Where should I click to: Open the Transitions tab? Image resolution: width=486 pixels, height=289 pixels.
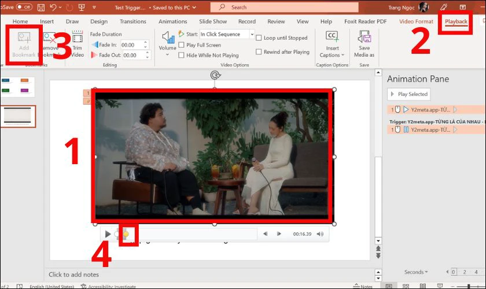click(133, 21)
